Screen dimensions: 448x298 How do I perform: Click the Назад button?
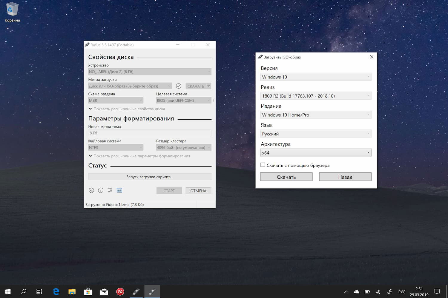point(345,177)
